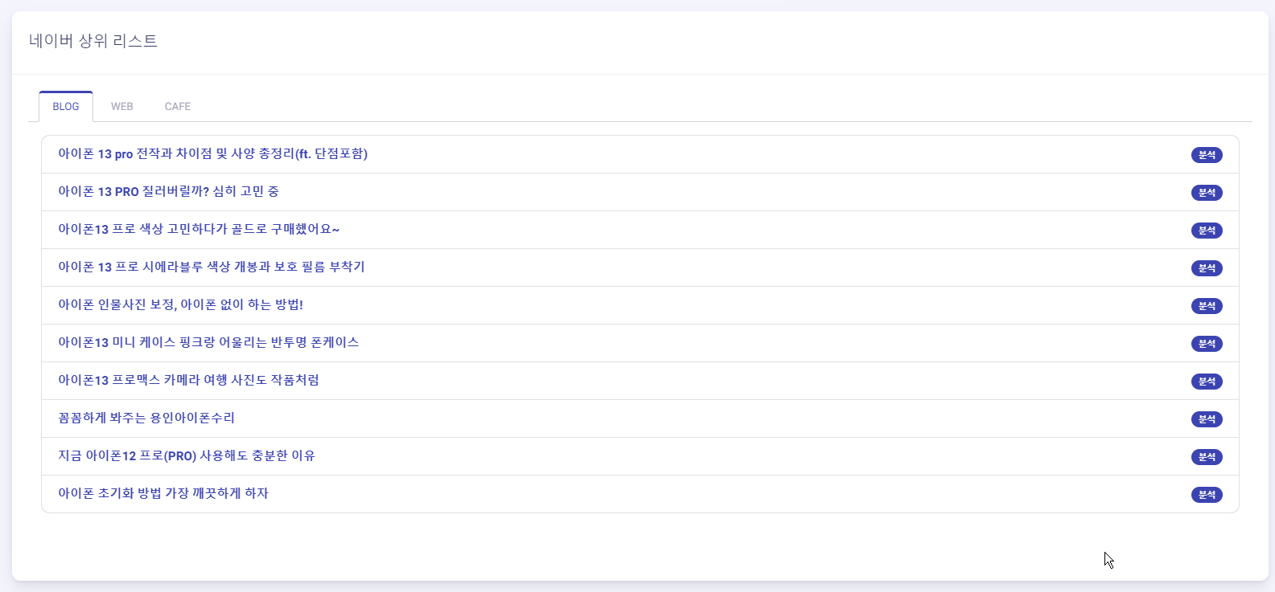Click 분석 badge for '아이폰 13 pro 전작과 차이점' row
Viewport: 1275px width, 592px height.
point(1207,155)
